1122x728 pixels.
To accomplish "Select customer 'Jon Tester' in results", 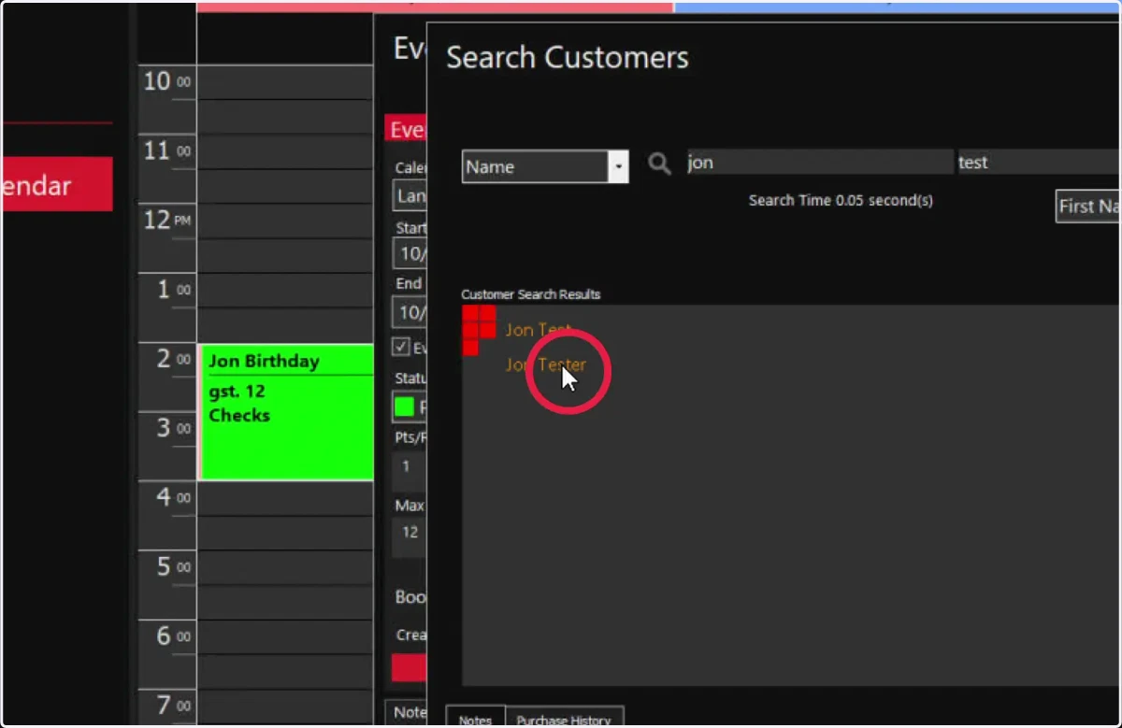I will click(x=546, y=364).
